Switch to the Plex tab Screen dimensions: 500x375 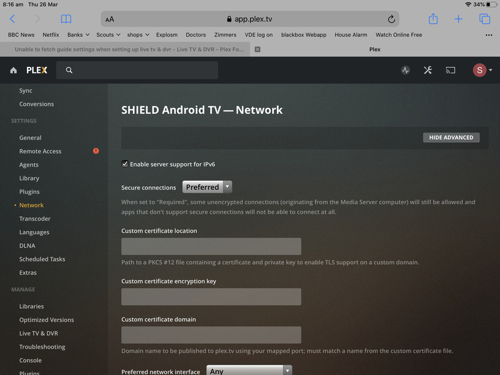pos(374,50)
